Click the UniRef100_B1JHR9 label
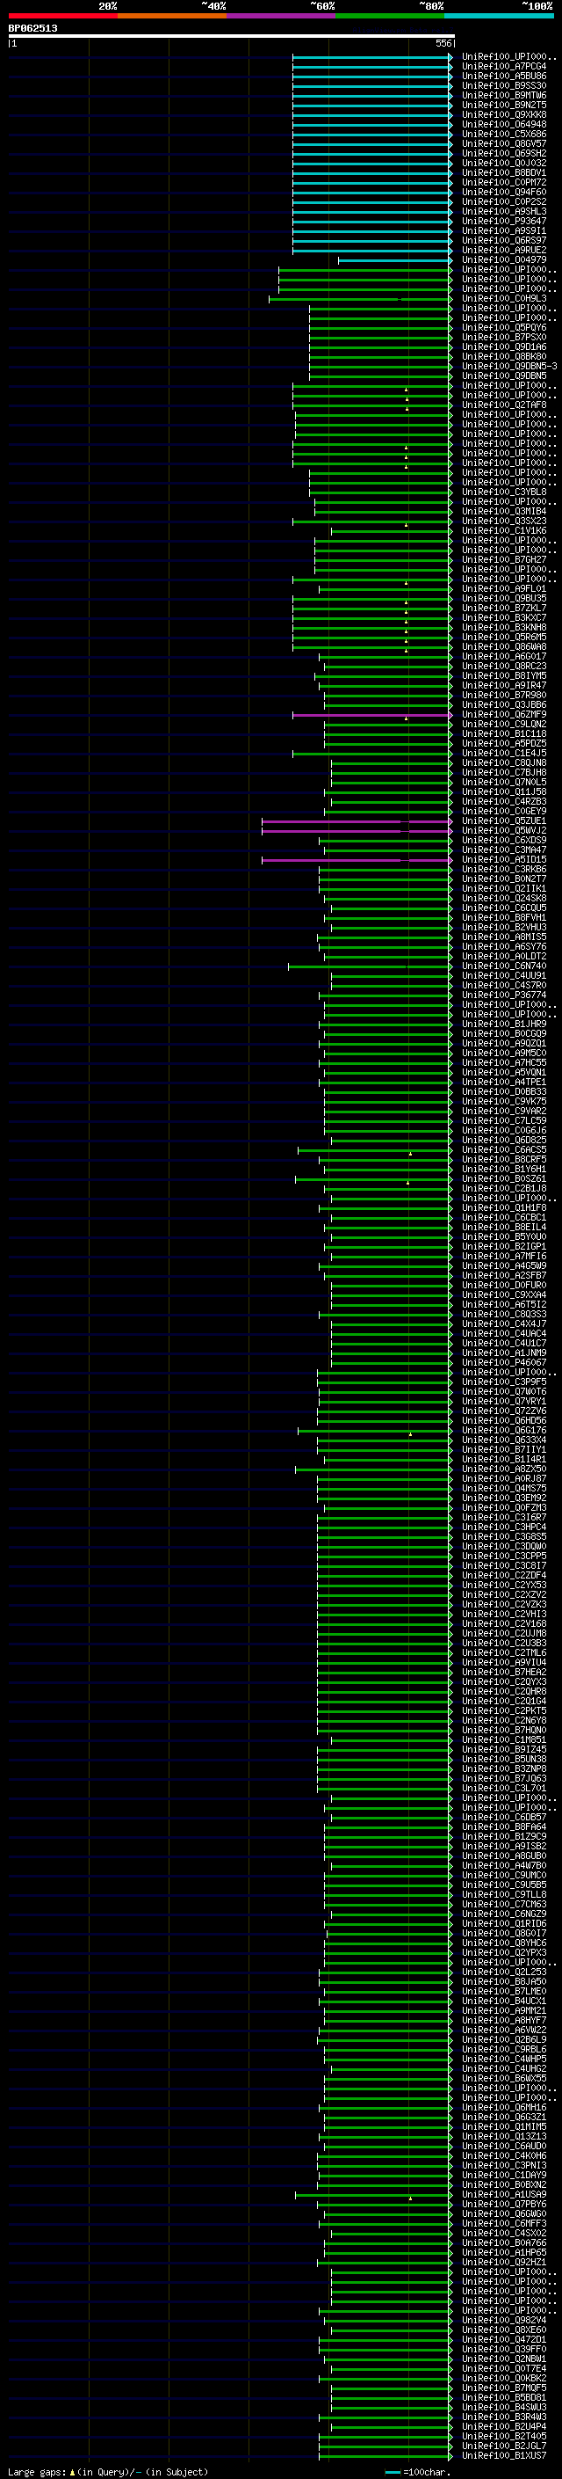Image resolution: width=562 pixels, height=2479 pixels. [x=503, y=1024]
